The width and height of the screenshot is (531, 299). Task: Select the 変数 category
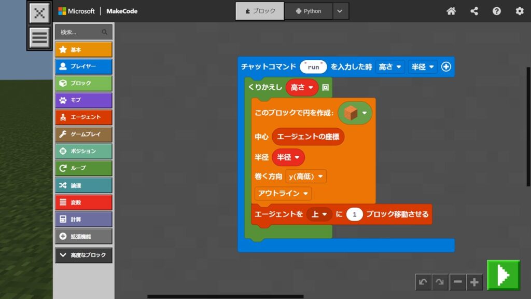point(83,202)
